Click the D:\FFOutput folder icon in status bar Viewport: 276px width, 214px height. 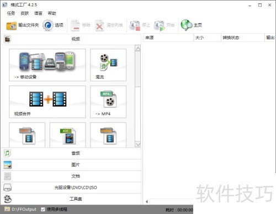coord(7,209)
